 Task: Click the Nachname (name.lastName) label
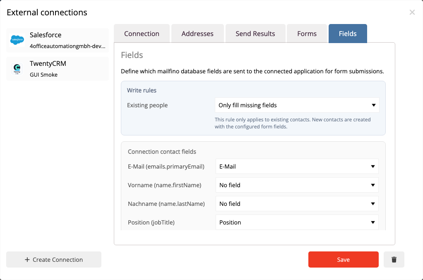coord(166,204)
